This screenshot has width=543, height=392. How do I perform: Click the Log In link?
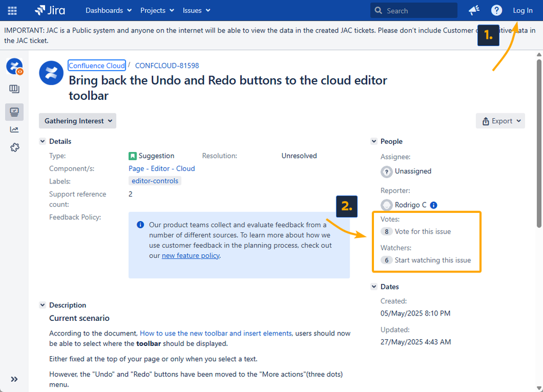click(522, 10)
